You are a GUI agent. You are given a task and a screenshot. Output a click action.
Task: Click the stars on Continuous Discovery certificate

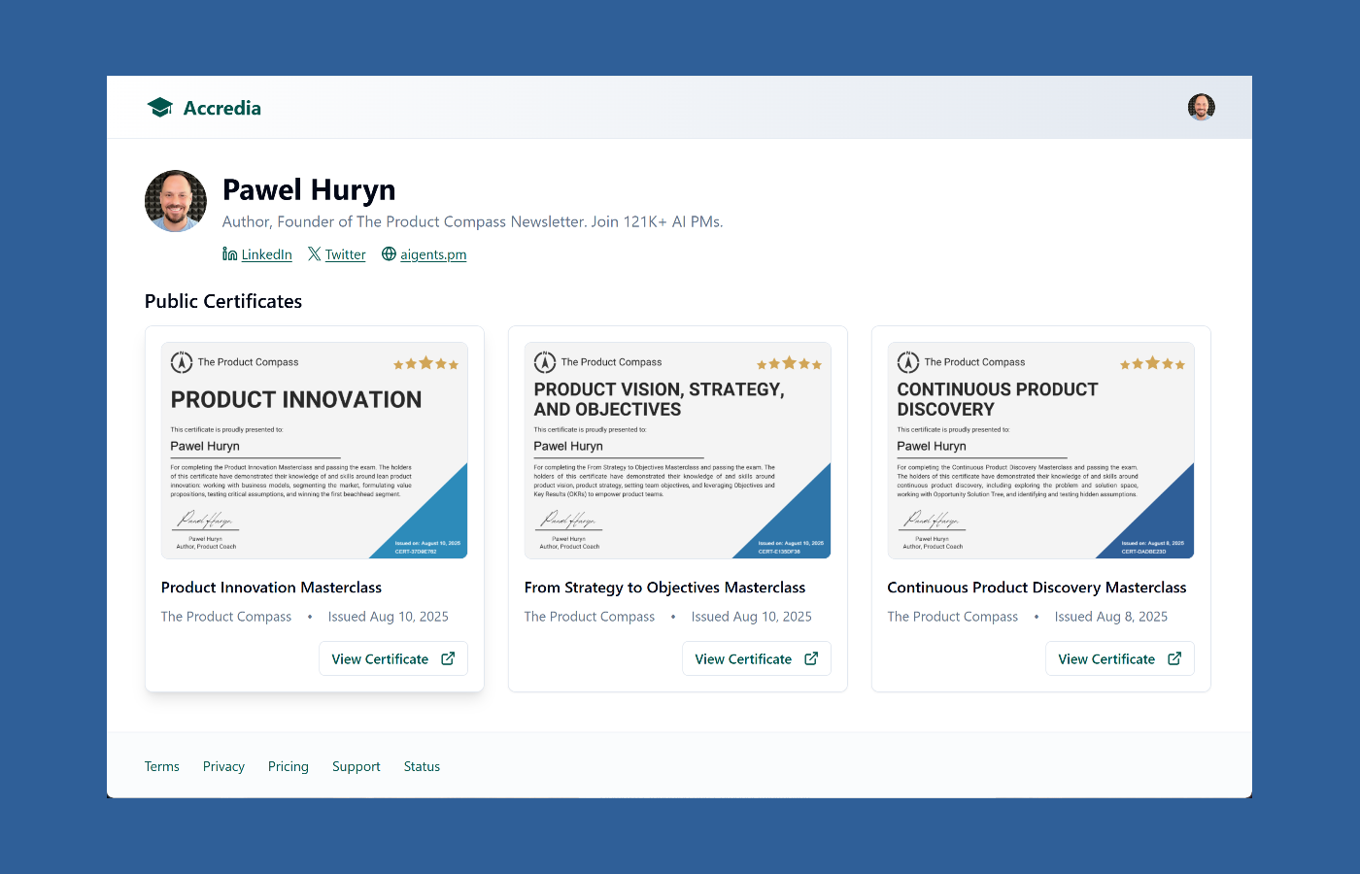(1152, 363)
